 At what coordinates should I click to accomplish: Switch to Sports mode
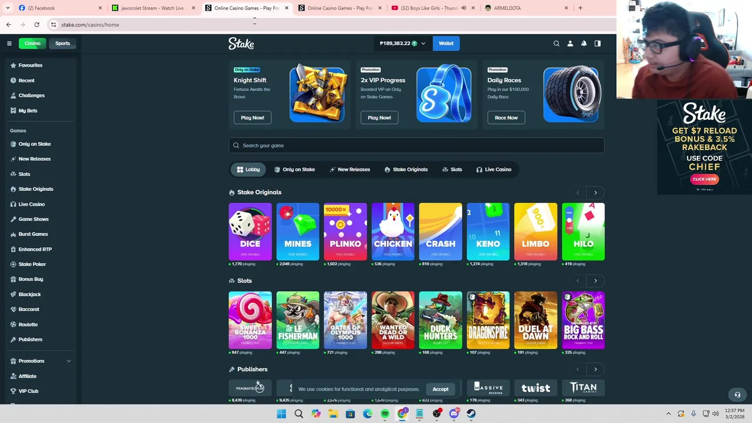coord(62,43)
